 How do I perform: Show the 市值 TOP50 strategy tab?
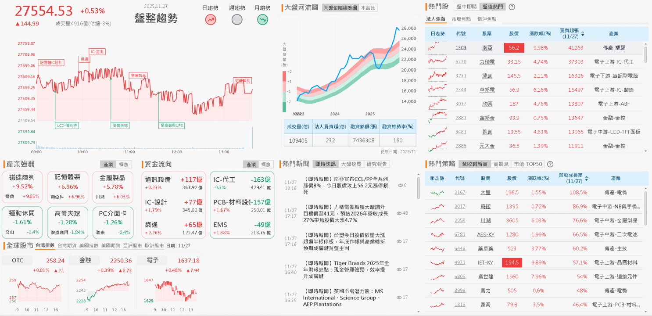point(528,164)
